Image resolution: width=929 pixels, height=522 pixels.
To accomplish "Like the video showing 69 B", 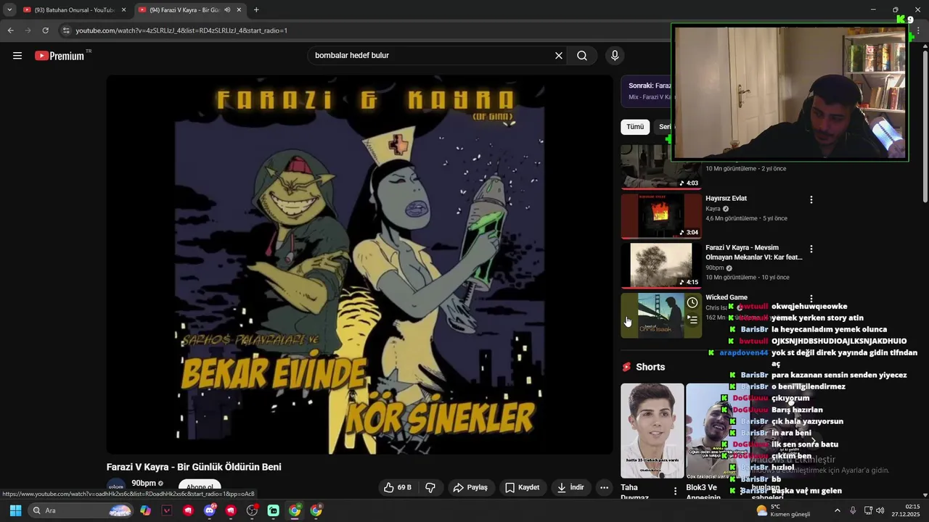I will [398, 487].
